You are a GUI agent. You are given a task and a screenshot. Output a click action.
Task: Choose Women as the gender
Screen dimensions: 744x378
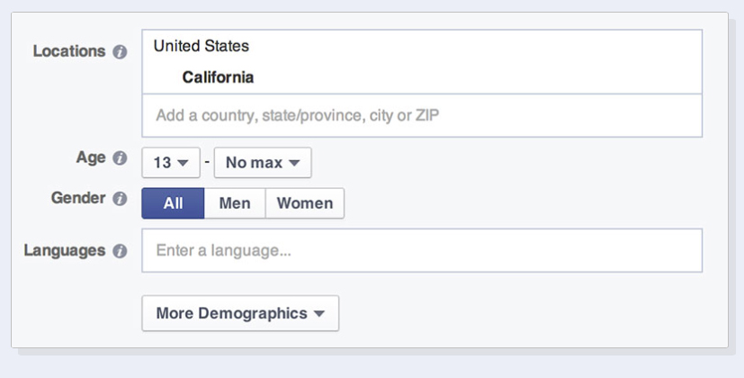click(x=305, y=203)
